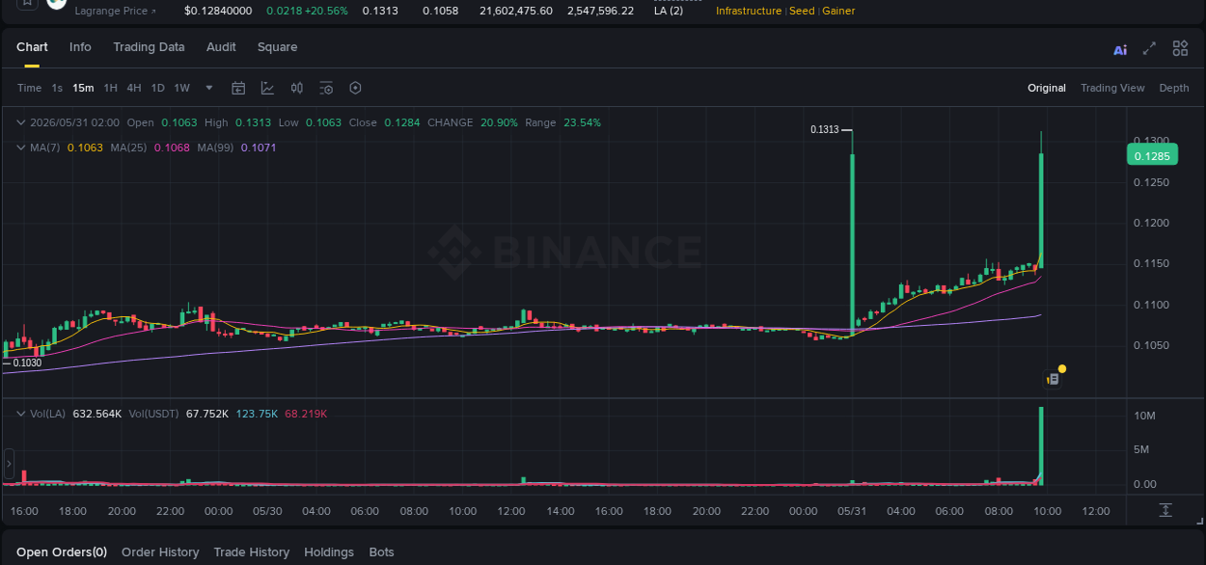Follow the Lagrange Price link
The height and width of the screenshot is (565, 1206).
[x=115, y=11]
